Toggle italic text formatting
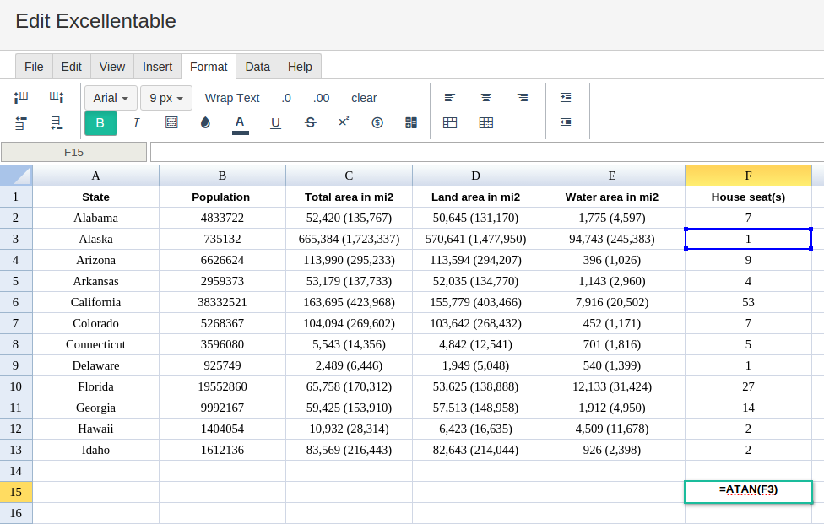Screen dimensions: 824x524 pyautogui.click(x=136, y=123)
